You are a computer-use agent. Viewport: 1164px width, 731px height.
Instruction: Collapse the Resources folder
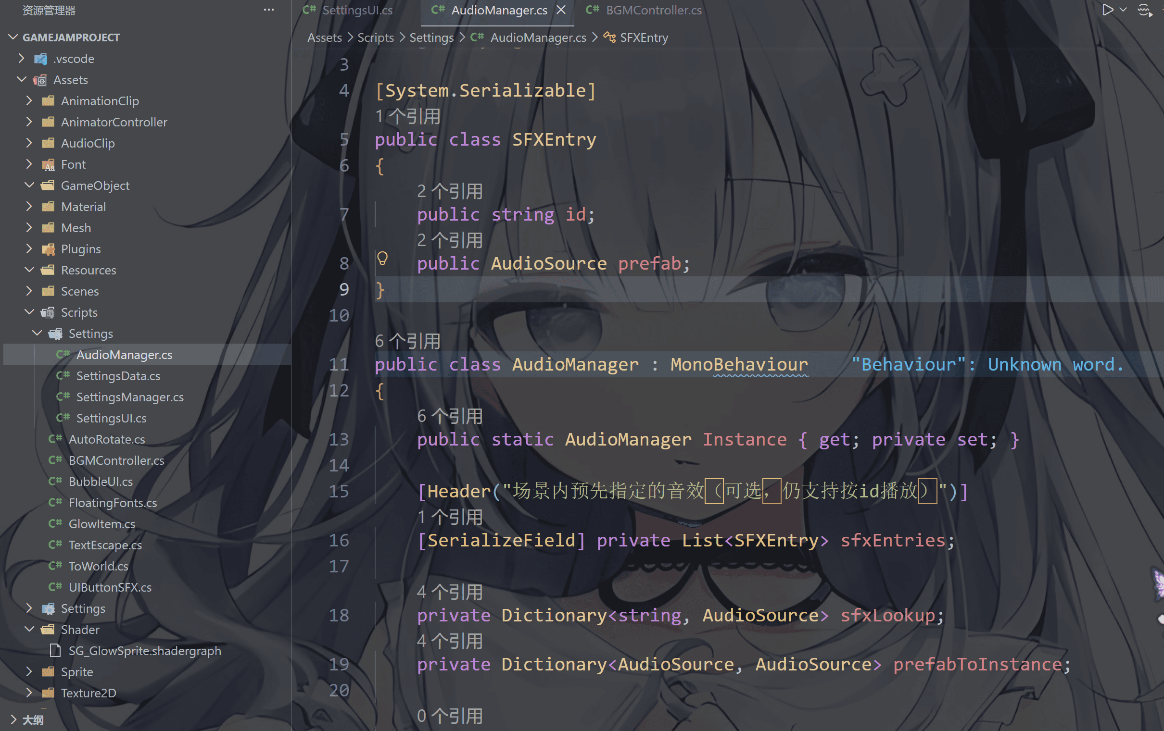[29, 270]
